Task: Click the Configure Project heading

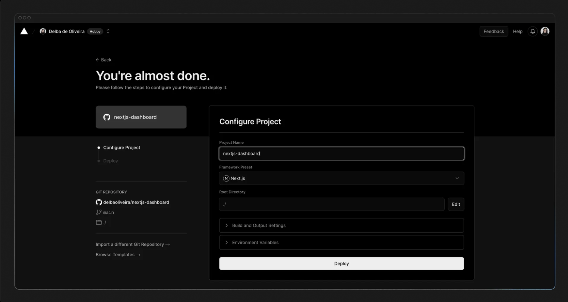Action: pos(250,121)
